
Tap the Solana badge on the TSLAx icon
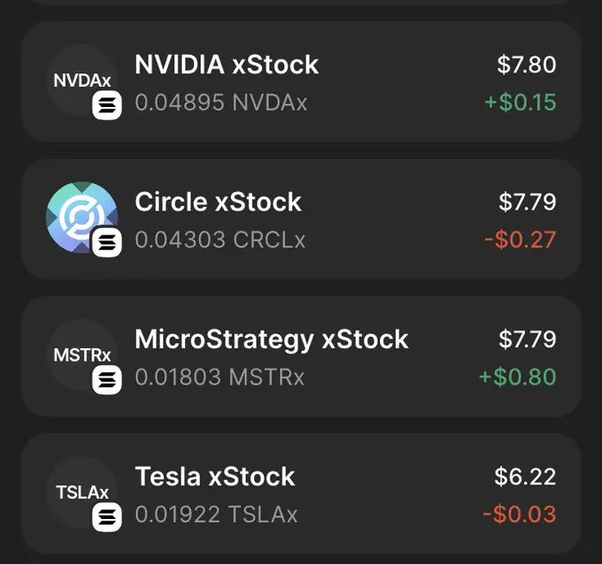click(x=107, y=517)
